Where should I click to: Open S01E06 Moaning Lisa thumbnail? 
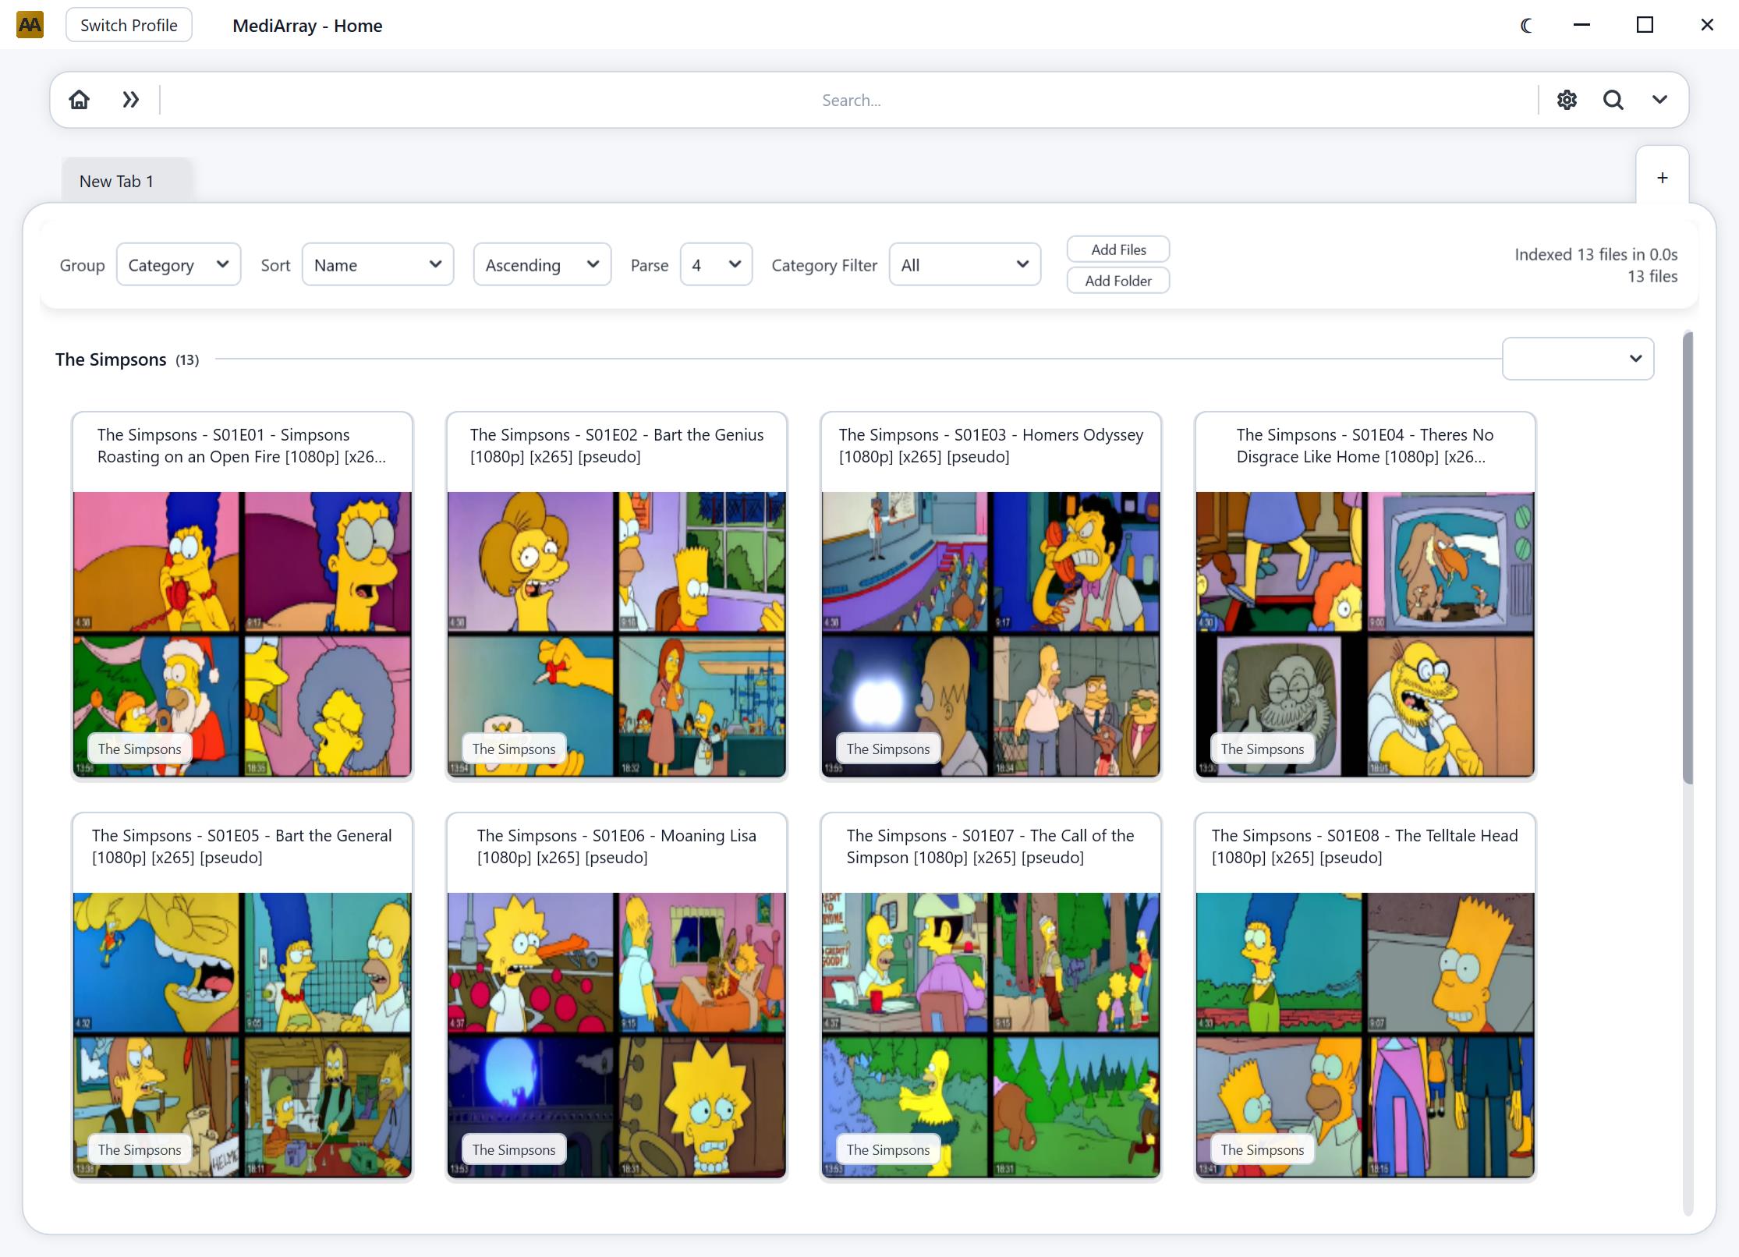616,1035
